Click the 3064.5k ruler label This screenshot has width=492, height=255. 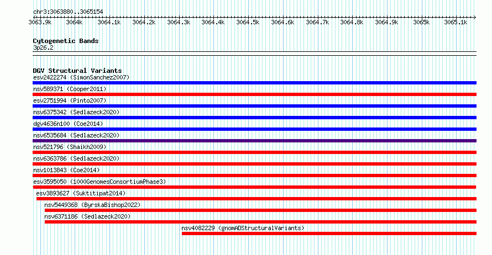248,23
